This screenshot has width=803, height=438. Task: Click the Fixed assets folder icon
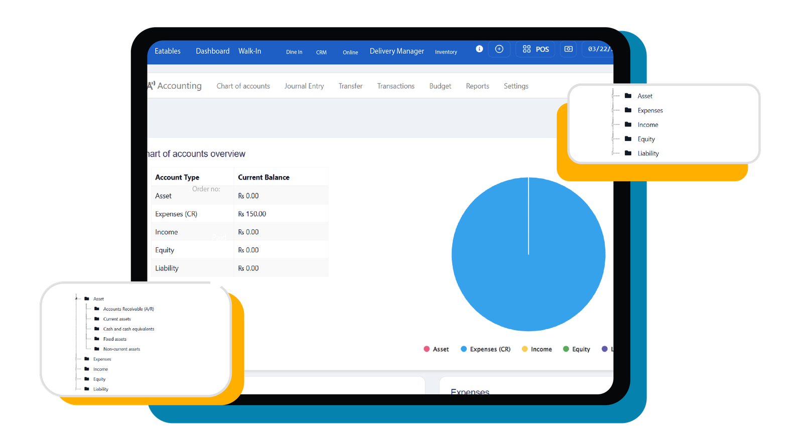tap(97, 339)
